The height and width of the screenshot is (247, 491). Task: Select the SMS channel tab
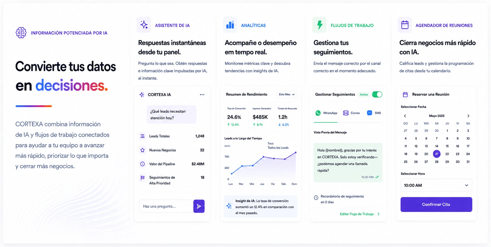pos(374,113)
